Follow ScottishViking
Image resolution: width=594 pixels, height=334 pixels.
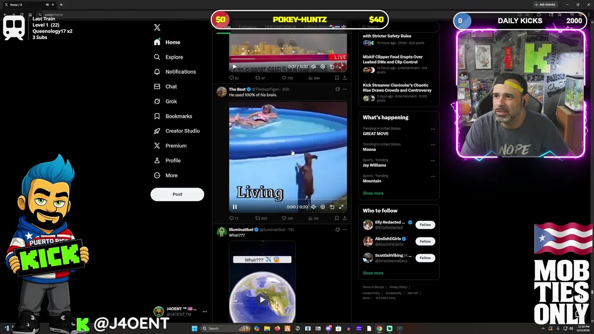point(425,258)
